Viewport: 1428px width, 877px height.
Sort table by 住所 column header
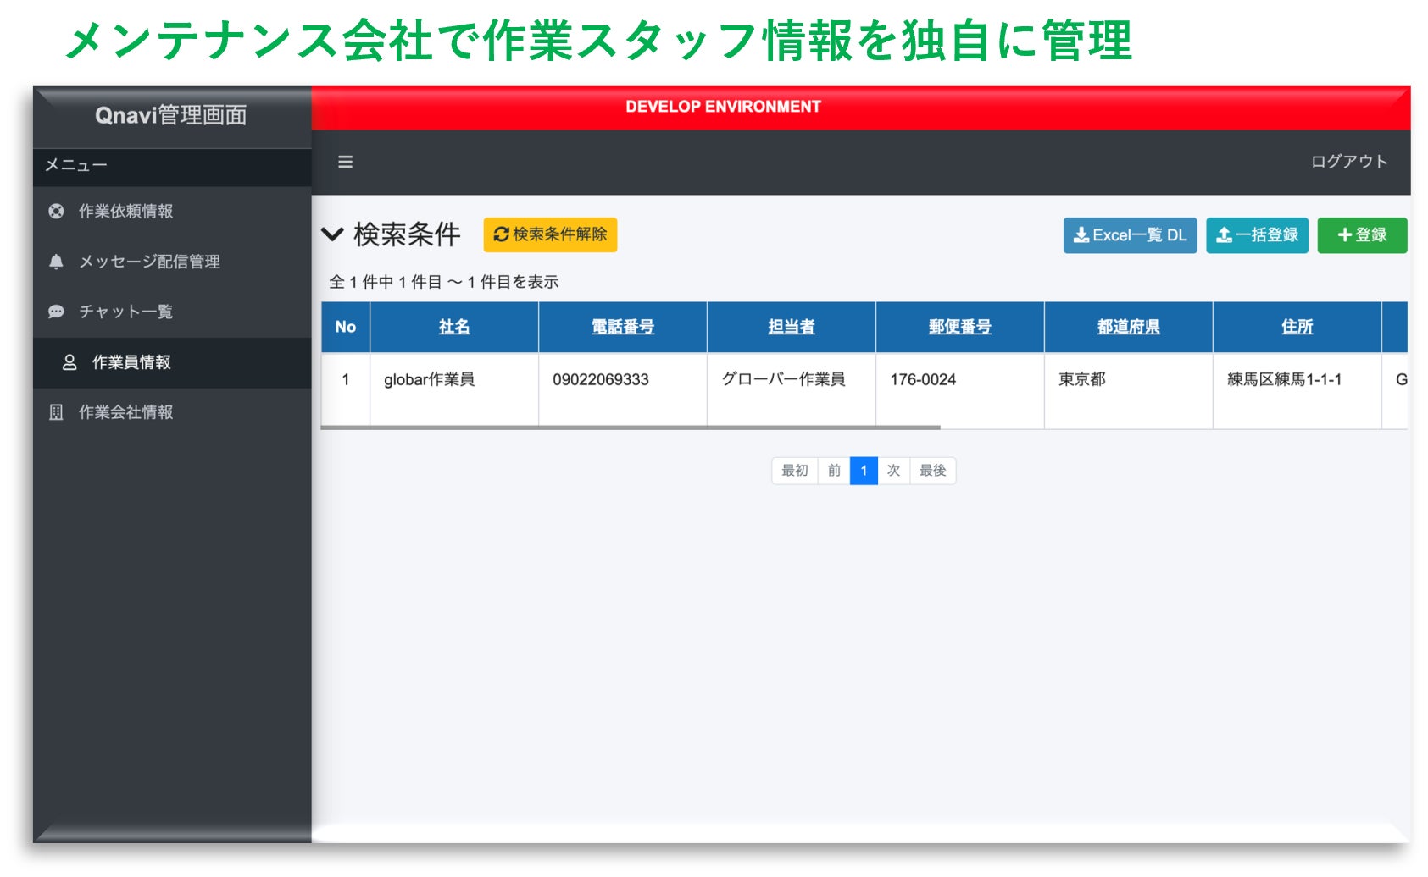point(1297,327)
